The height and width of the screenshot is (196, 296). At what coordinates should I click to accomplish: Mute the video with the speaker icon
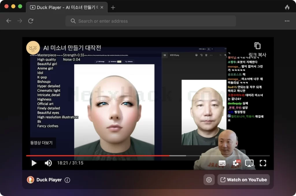coord(48,163)
